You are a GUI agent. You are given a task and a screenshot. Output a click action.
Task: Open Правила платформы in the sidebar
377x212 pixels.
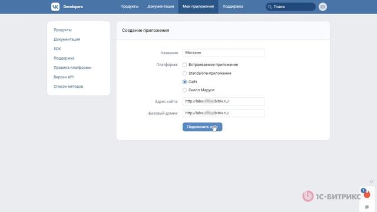pyautogui.click(x=72, y=68)
